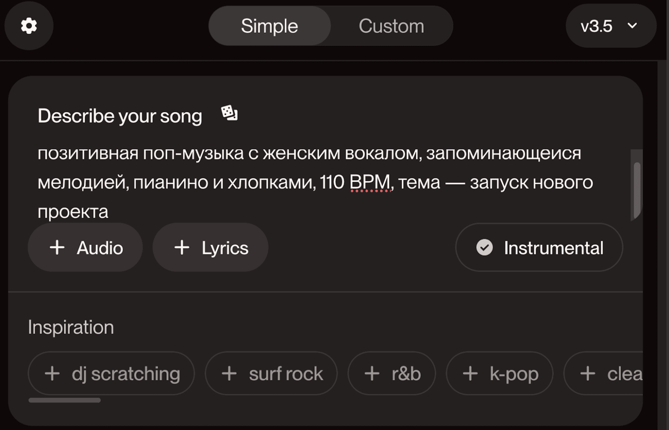669x430 pixels.
Task: Click the checkmark icon inside the Instrumental pill
Action: [x=483, y=247]
